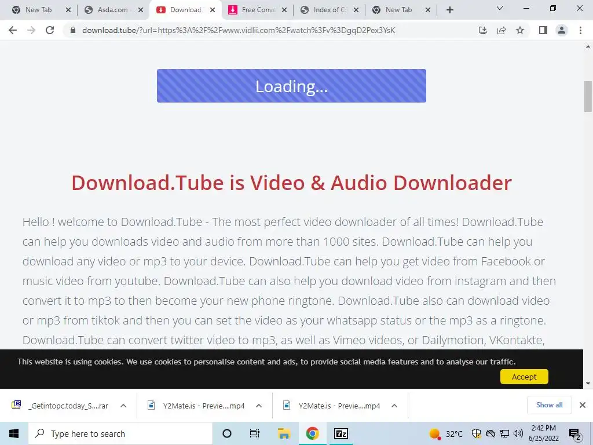This screenshot has width=593, height=445.
Task: Open the browser side panel
Action: 543,30
